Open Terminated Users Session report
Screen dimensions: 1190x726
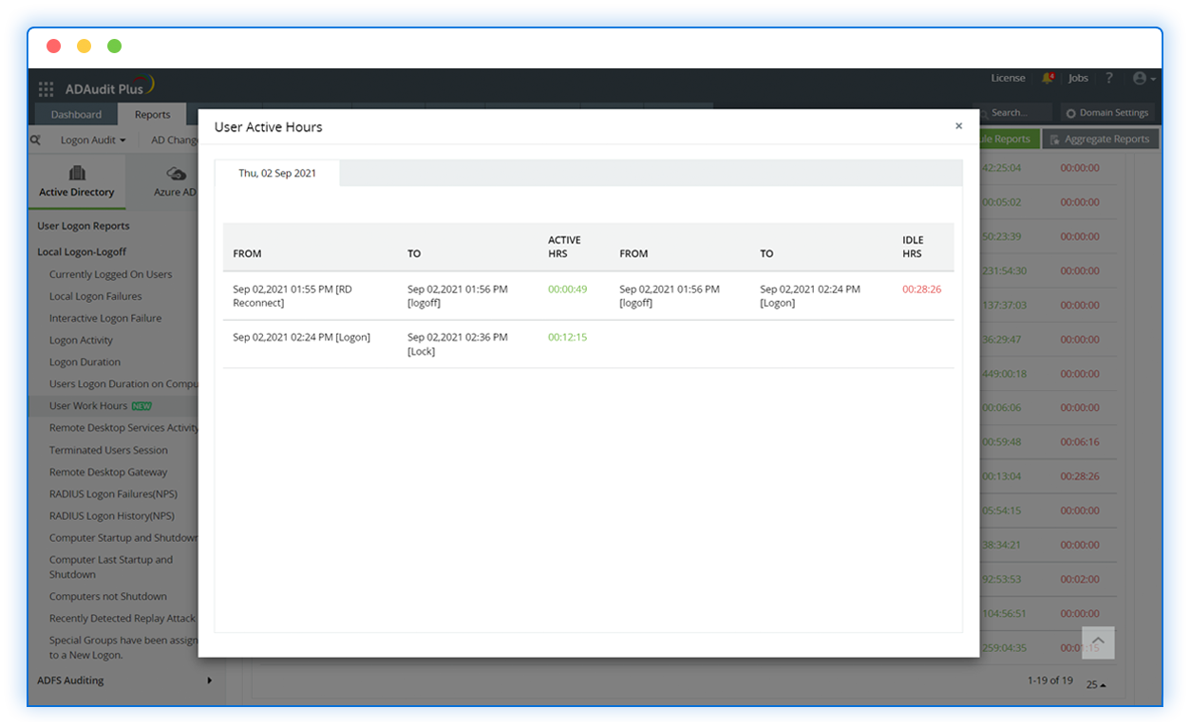tap(108, 450)
